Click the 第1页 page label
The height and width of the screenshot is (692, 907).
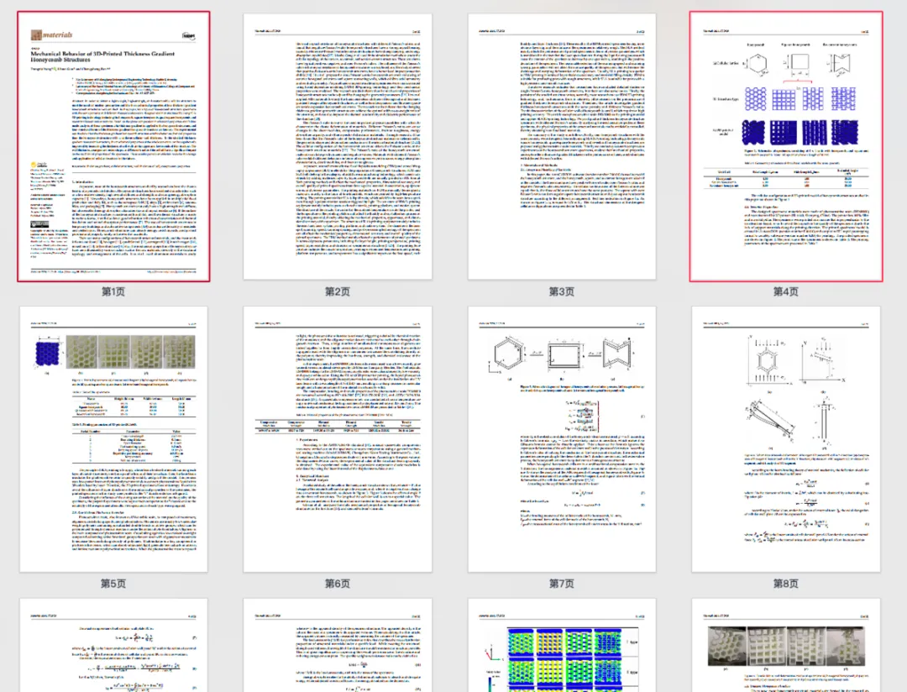click(113, 291)
